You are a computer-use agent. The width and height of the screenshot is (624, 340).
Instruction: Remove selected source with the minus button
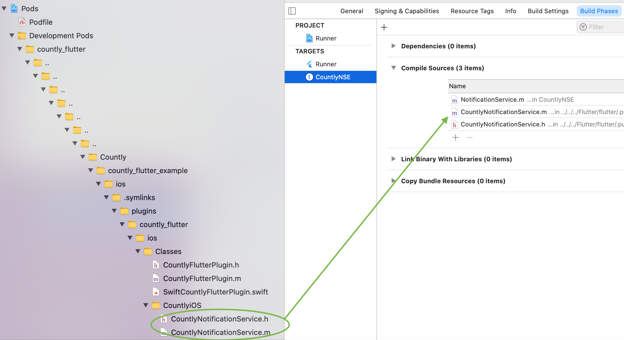470,137
